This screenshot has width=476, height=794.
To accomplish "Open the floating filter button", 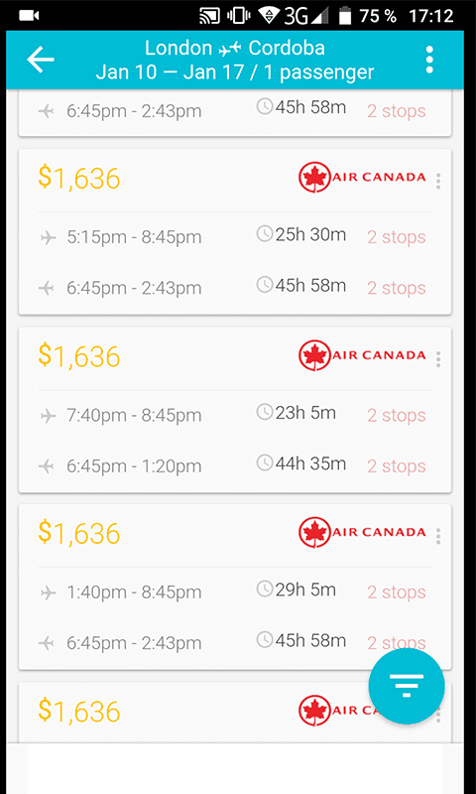I will [x=407, y=686].
